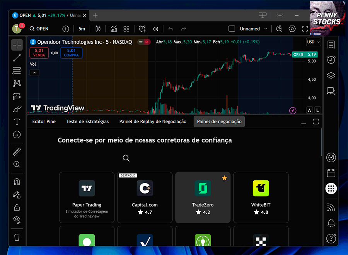
Task: Toggle auto scale with the A button
Action: [x=309, y=110]
